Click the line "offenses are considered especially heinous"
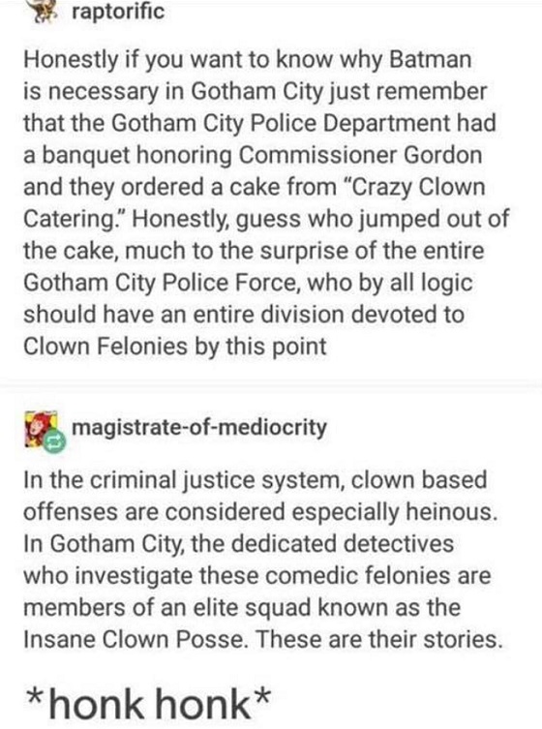 click(x=260, y=512)
